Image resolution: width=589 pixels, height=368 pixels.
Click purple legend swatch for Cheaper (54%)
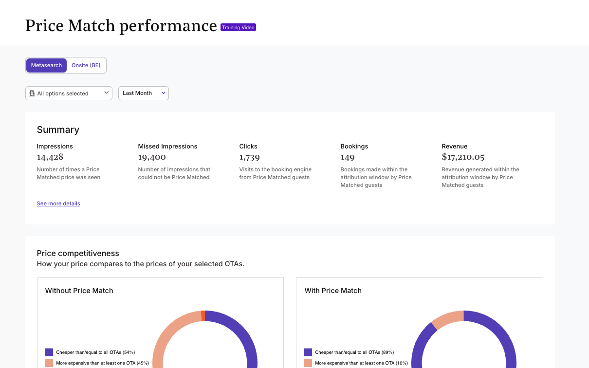49,352
